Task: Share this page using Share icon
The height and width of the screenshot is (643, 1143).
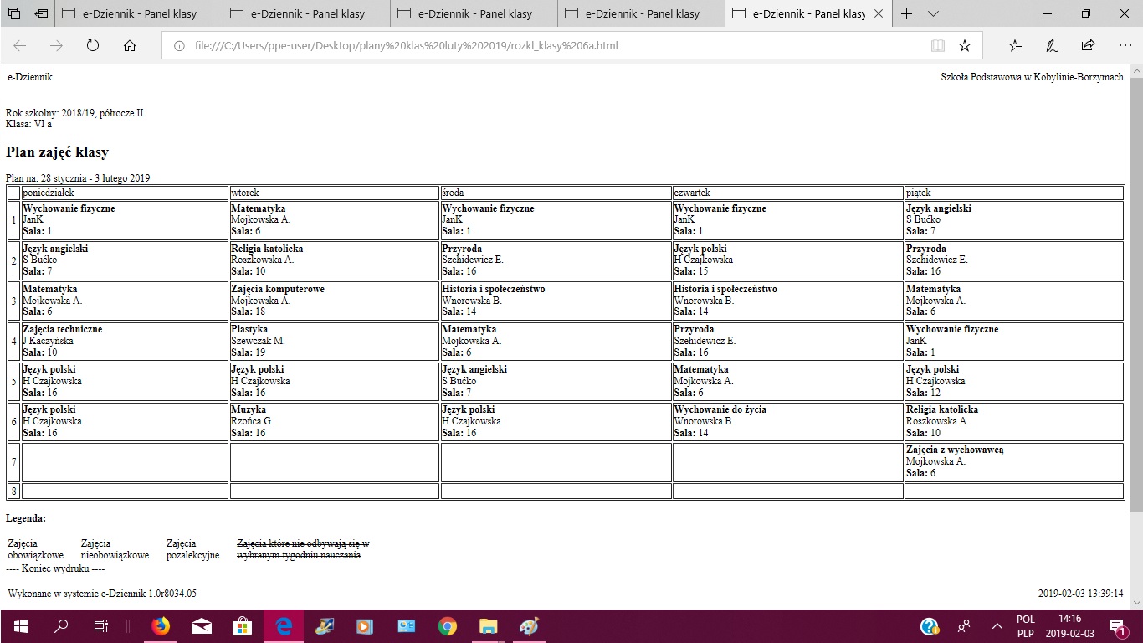Action: point(1088,46)
